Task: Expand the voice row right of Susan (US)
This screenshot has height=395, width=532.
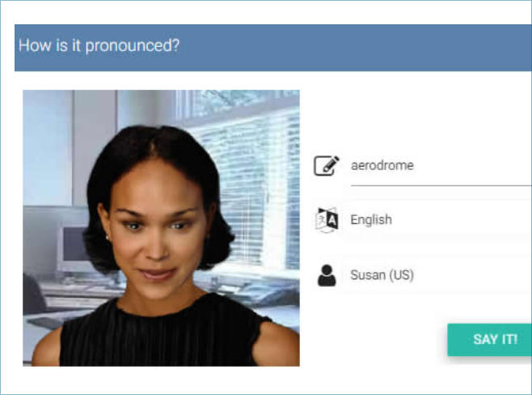Action: coord(473,275)
